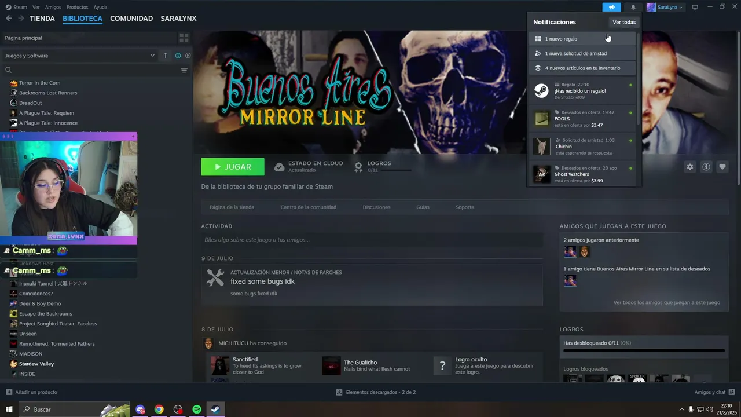Open the Productos menu
The image size is (741, 417).
click(x=78, y=7)
